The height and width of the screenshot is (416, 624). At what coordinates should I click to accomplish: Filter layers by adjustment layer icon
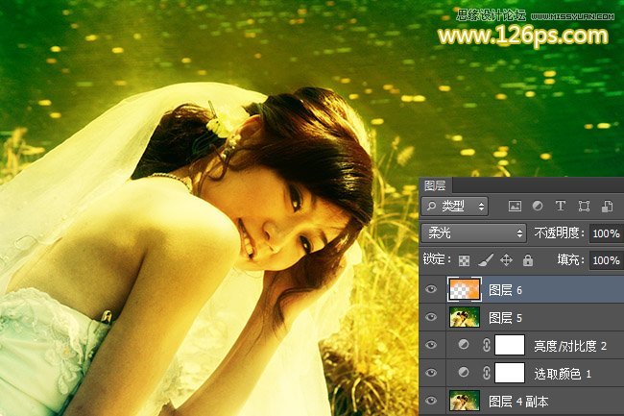pyautogui.click(x=538, y=206)
